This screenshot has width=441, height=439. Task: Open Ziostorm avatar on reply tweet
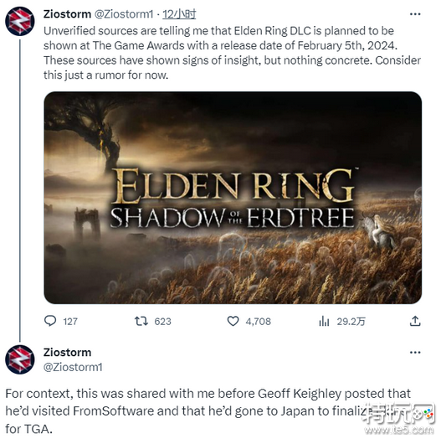[x=20, y=359]
